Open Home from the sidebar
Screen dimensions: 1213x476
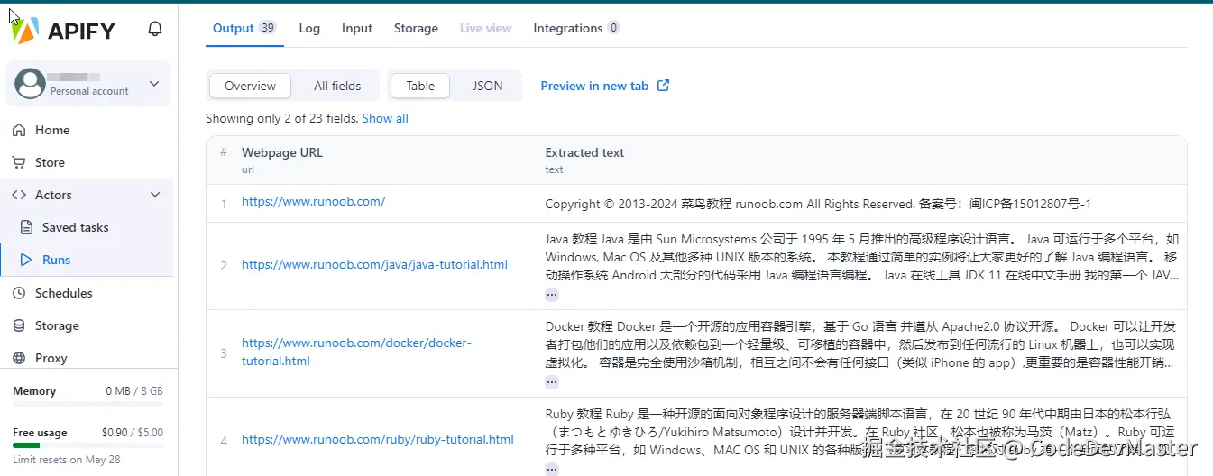[x=51, y=130]
